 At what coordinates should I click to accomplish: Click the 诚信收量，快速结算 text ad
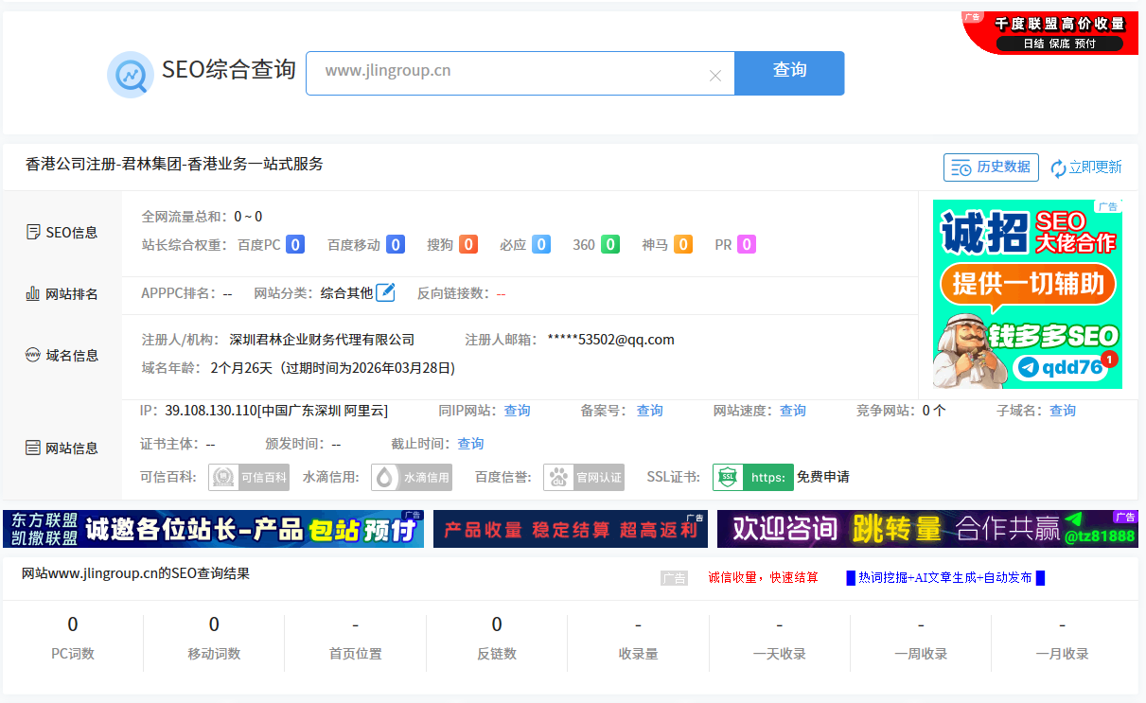(x=764, y=577)
